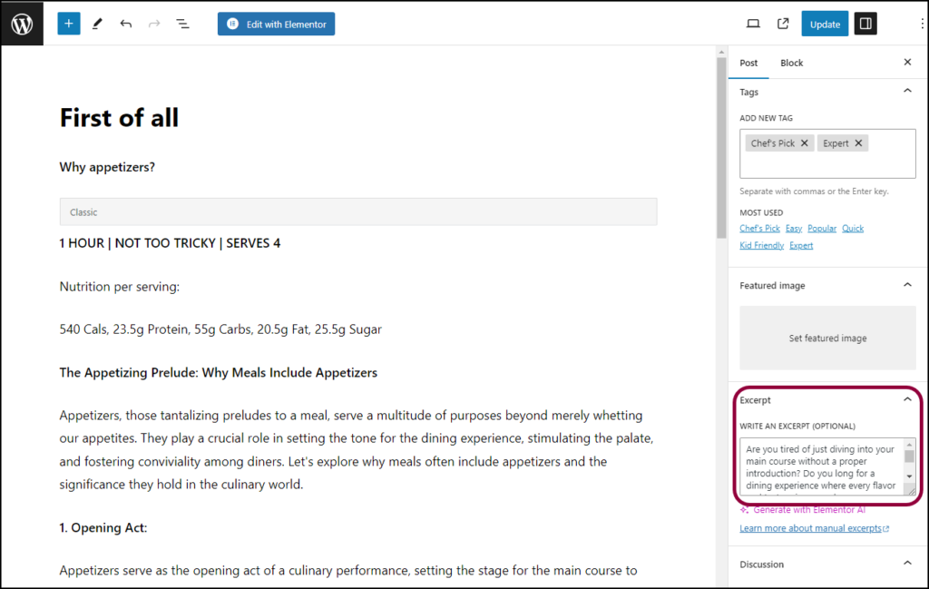Toggle the settings sidebar panel
The width and height of the screenshot is (929, 589).
point(865,23)
